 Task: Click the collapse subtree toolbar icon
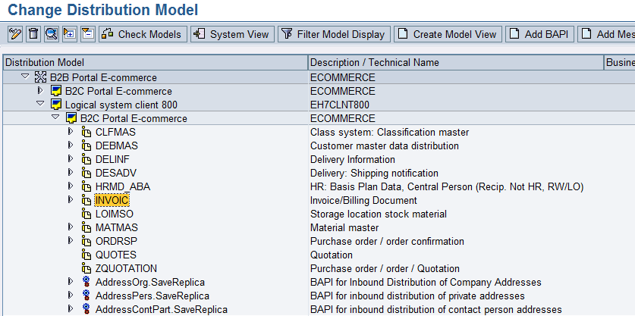coord(88,34)
